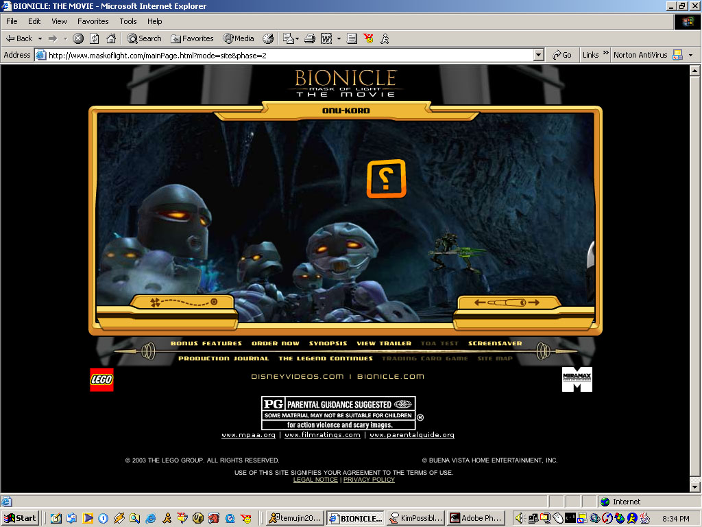The height and width of the screenshot is (527, 702).
Task: Click the orange question mark icon
Action: (x=386, y=178)
